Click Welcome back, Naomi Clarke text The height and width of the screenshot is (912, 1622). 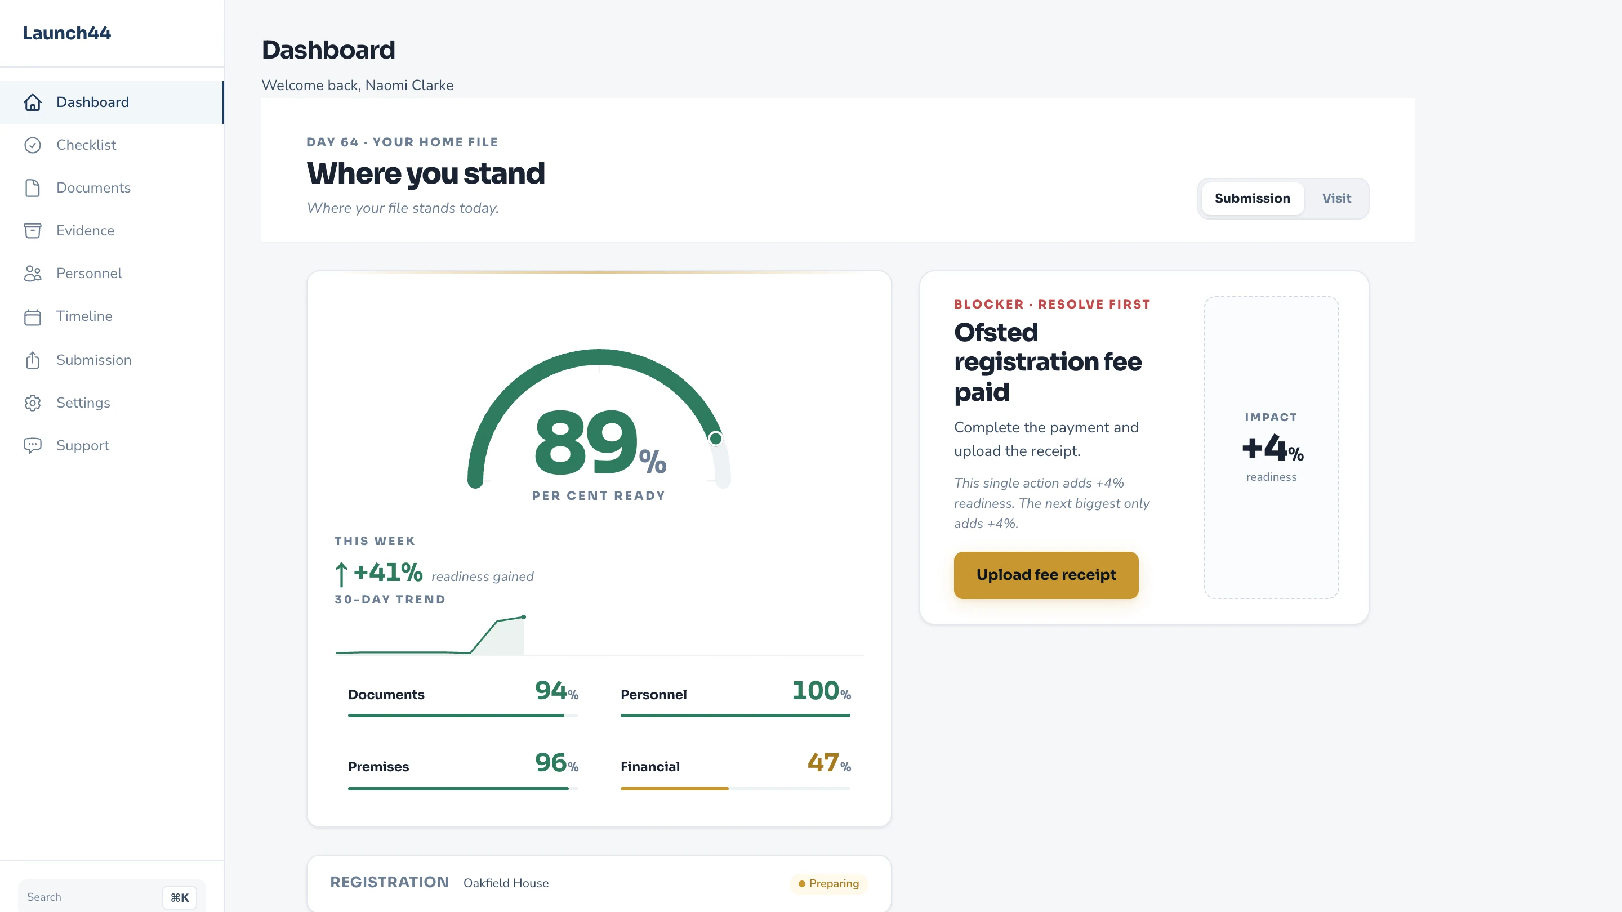tap(357, 85)
